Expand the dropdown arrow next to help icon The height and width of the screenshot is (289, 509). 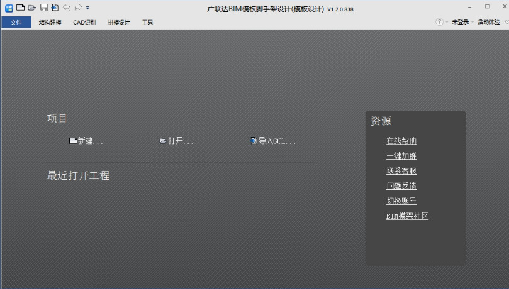(447, 22)
